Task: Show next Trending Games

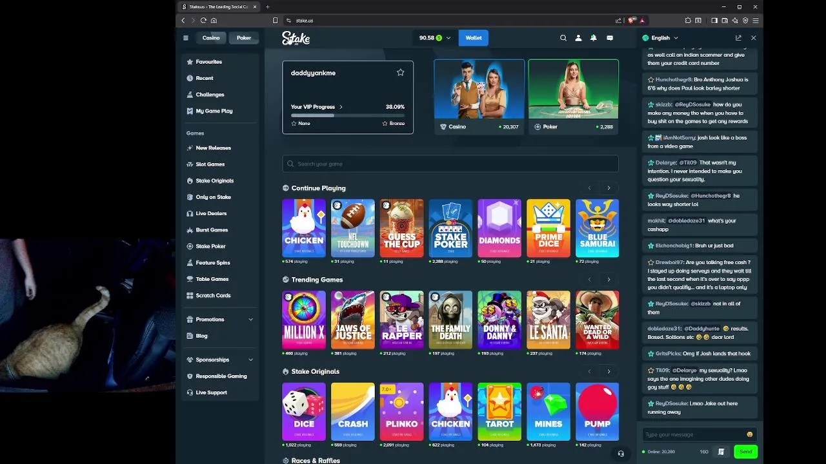Action: pyautogui.click(x=609, y=280)
